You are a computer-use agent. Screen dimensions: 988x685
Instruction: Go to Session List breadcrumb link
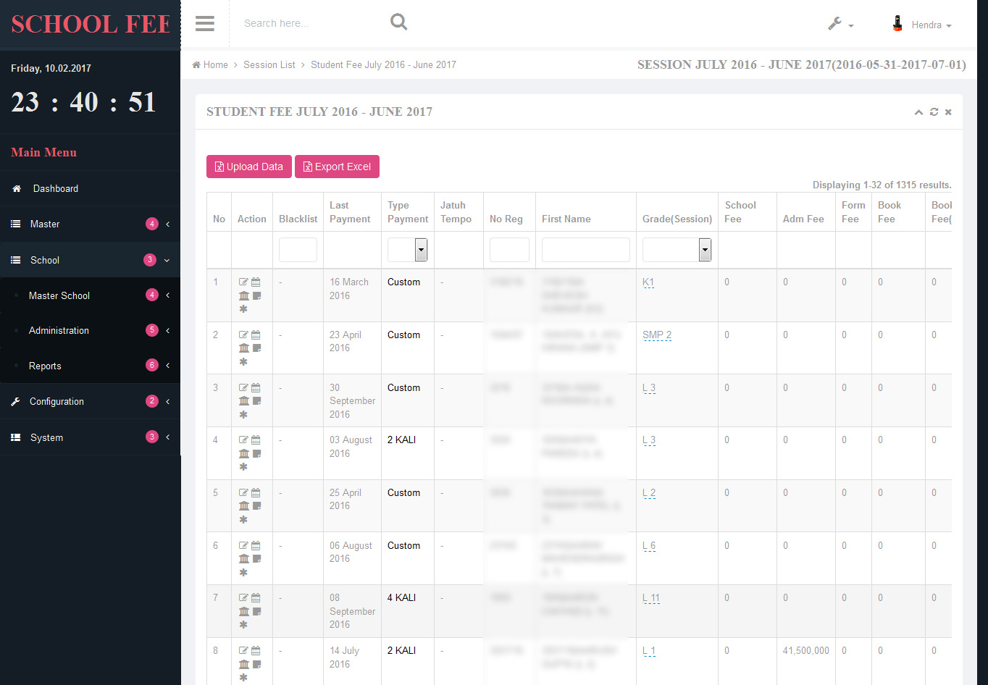[x=269, y=65]
